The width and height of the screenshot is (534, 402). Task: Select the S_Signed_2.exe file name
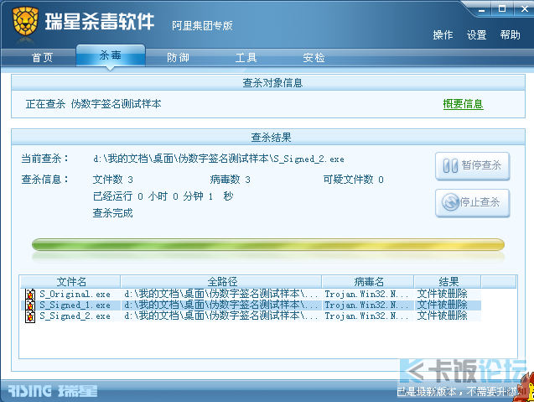(x=75, y=316)
